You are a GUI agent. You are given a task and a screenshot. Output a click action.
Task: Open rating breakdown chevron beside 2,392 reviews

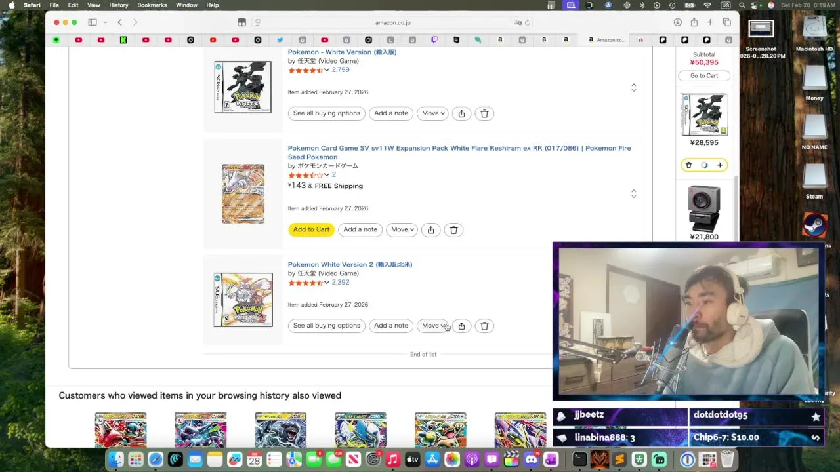(x=326, y=283)
